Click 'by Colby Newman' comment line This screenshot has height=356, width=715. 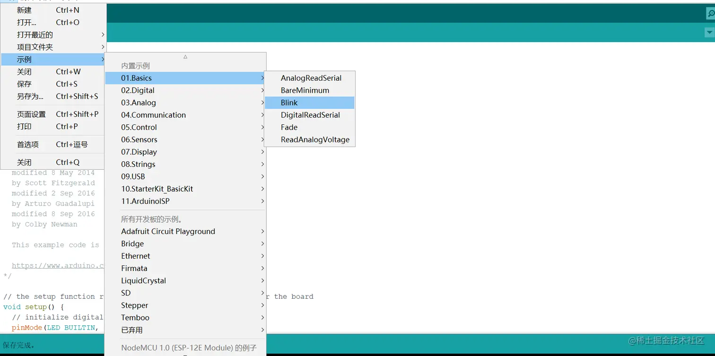pos(44,224)
